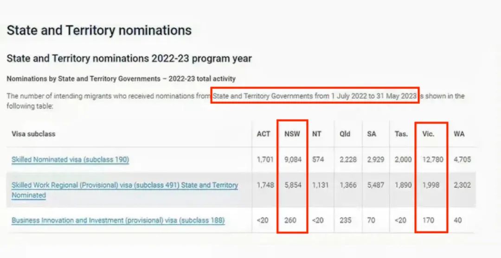Click the 2022-23 program year subheading
The image size is (501, 258).
pos(129,59)
